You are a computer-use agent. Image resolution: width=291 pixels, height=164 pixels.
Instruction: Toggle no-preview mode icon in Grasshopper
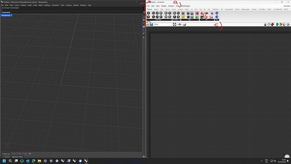(x=265, y=25)
